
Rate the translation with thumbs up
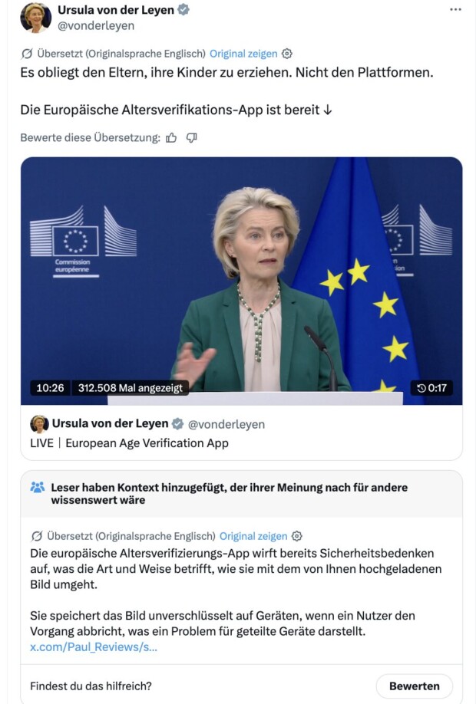point(171,138)
